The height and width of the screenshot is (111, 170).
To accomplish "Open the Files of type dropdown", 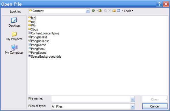I will pos(133,106).
